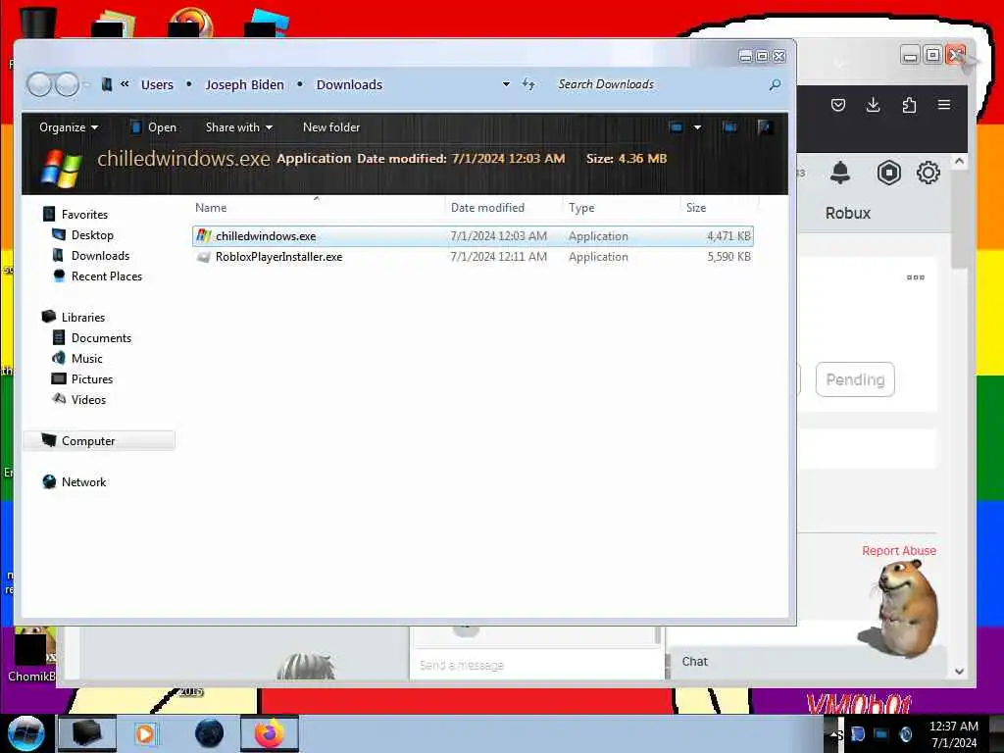1004x753 pixels.
Task: Click the Report Abuse link
Action: [x=898, y=551]
